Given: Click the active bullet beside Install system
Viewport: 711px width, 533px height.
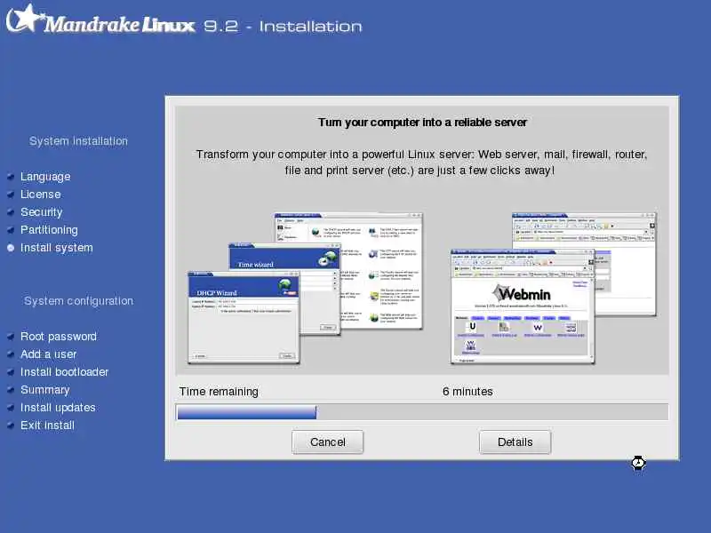Looking at the screenshot, I should click(x=11, y=248).
